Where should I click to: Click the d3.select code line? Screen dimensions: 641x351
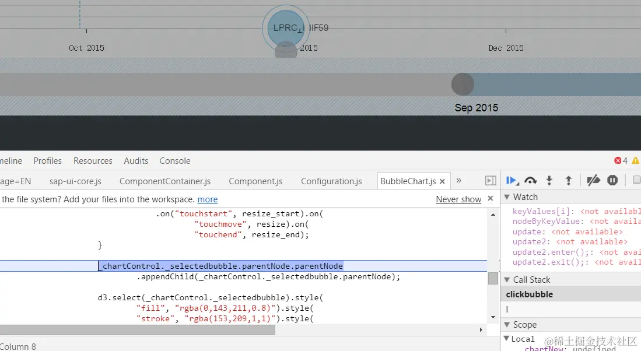point(211,297)
